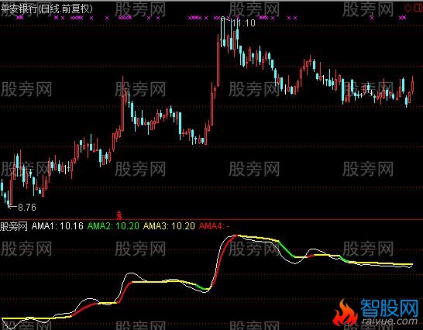This screenshot has width=423, height=330.
Task: Click the yellow AMA3: 10.20 indicator value
Action: click(169, 226)
